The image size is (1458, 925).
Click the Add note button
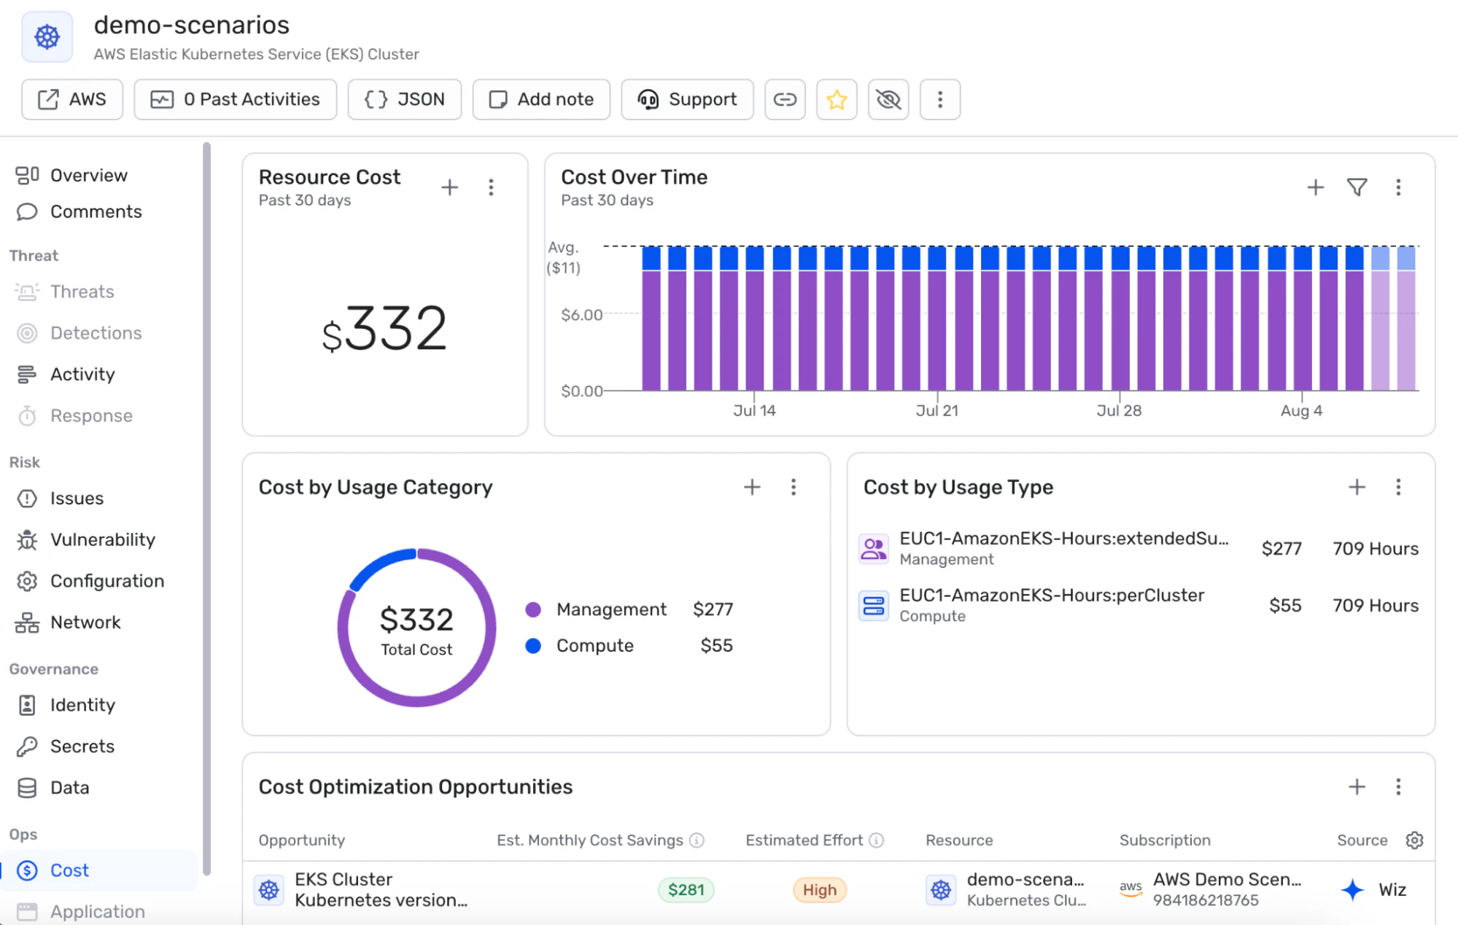click(541, 99)
